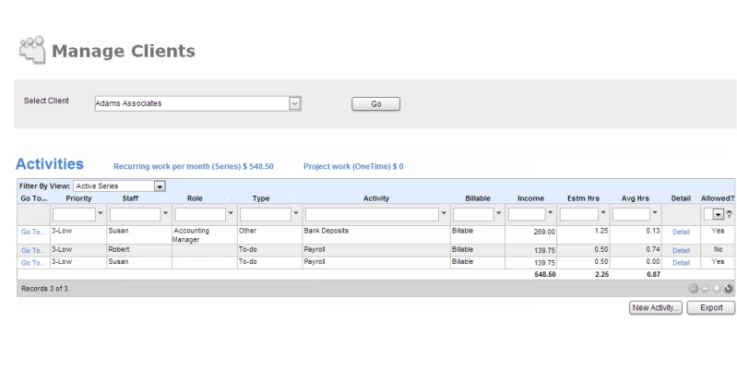Screen dimensions: 737x370
Task: Click Records 3 of 3 status text
Action: click(x=45, y=289)
